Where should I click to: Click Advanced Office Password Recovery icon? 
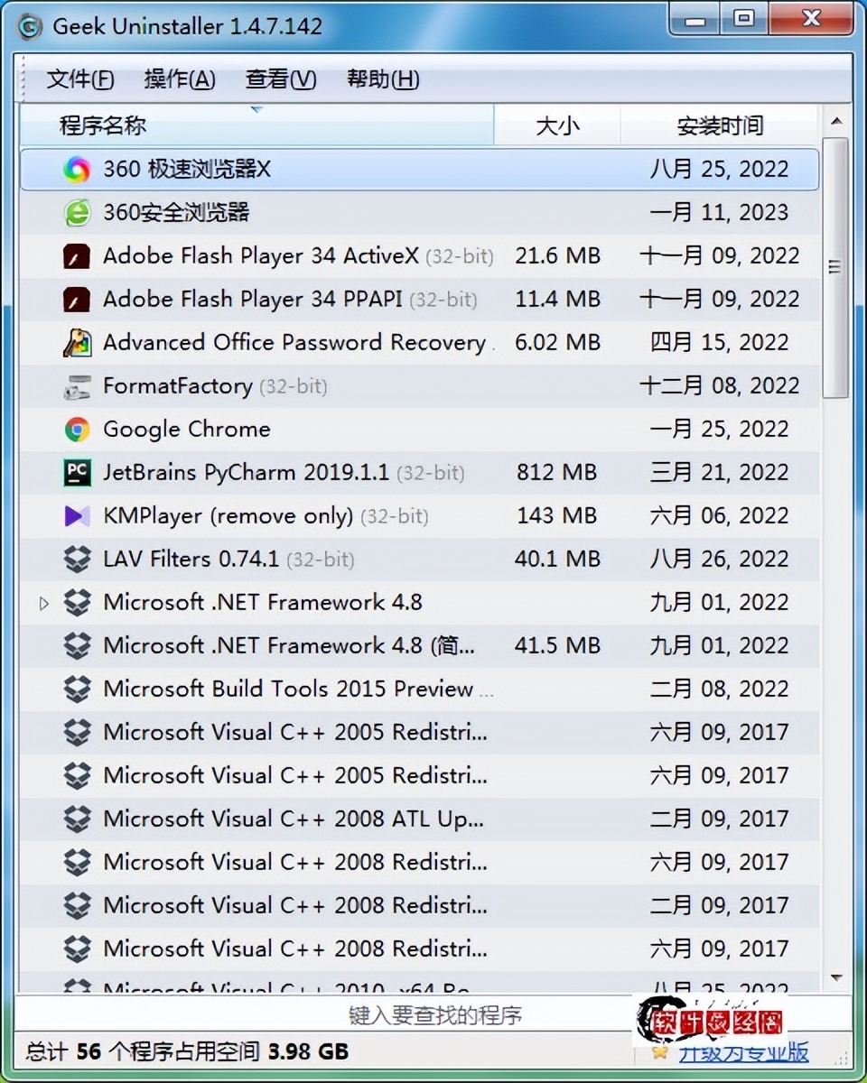(77, 343)
